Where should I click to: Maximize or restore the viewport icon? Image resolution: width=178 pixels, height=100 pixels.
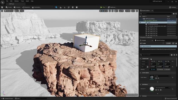[137, 11]
